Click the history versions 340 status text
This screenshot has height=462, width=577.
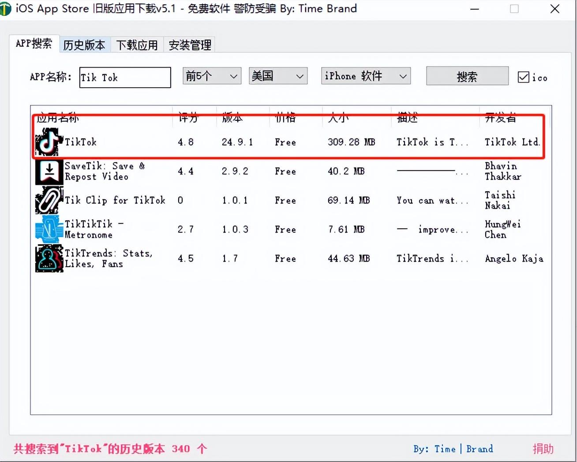(110, 449)
